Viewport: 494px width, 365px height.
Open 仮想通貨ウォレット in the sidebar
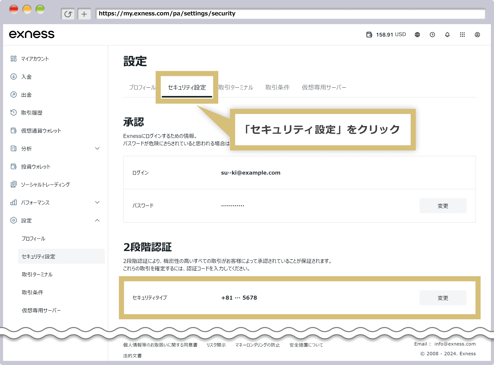tap(41, 131)
